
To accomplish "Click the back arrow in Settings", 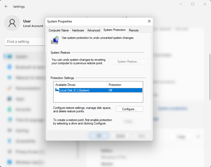I will (x=6, y=6).
